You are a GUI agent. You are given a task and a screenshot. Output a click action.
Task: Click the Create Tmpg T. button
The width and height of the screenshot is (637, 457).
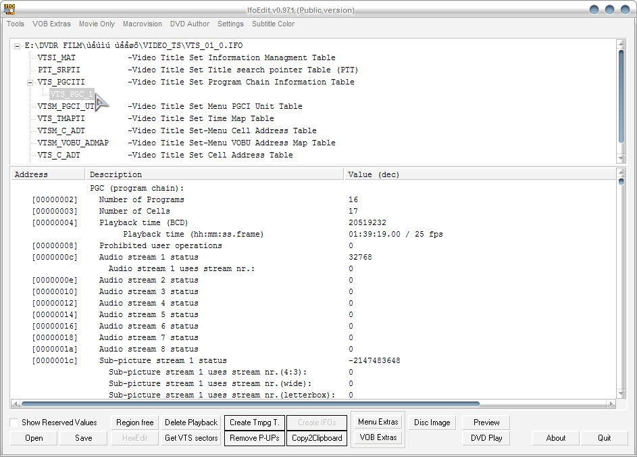pos(255,423)
